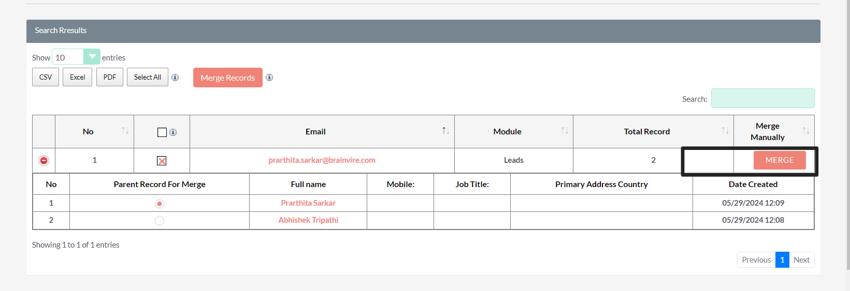Click the Job Title: column header
Viewport: 850px width, 291px height.
472,185
